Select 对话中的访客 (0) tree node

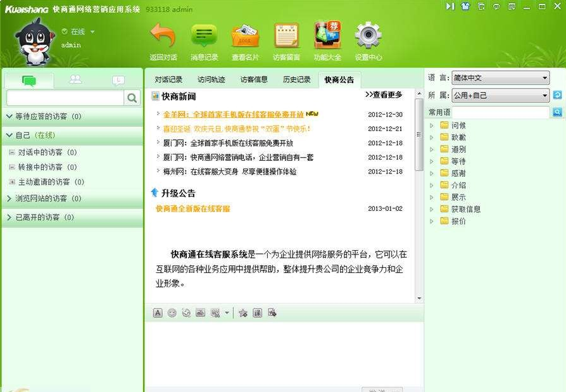[47, 153]
